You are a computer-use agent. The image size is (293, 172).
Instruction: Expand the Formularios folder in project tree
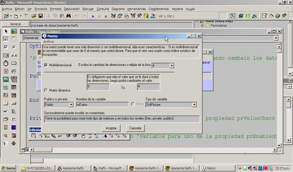202,26
